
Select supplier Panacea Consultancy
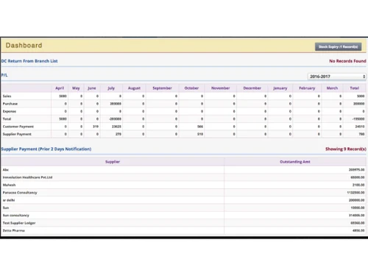pos(20,193)
